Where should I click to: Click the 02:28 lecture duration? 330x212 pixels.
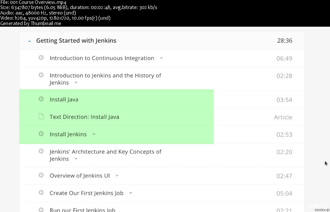tap(284, 76)
